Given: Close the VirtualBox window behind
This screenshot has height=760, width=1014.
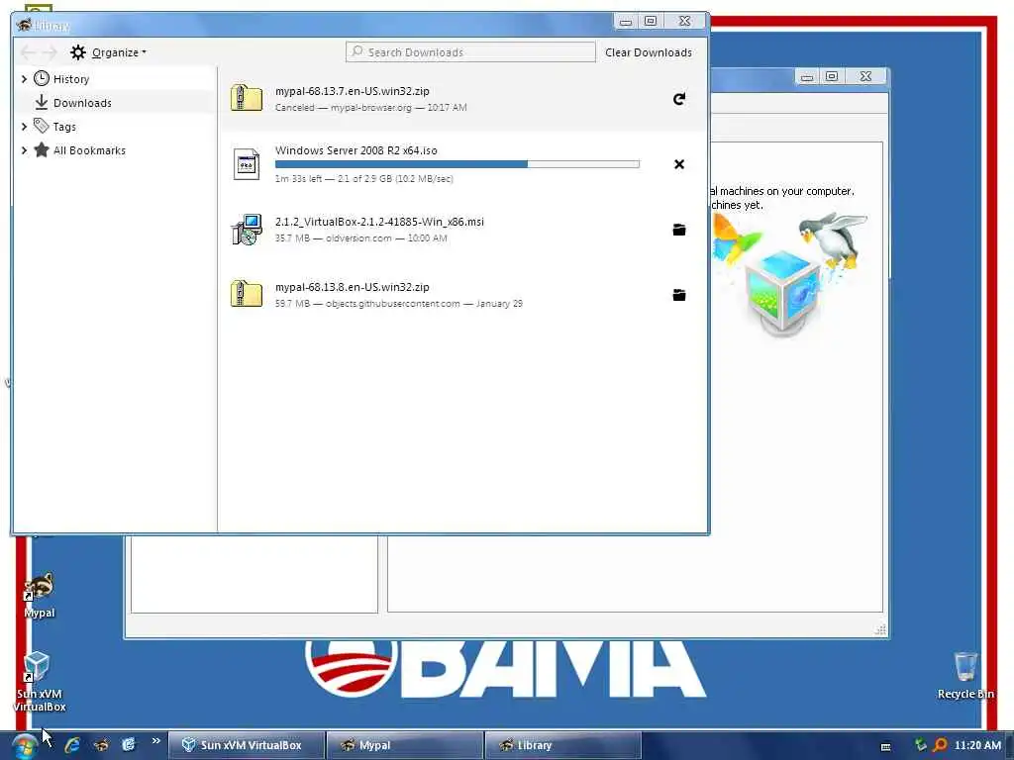Looking at the screenshot, I should coord(865,77).
